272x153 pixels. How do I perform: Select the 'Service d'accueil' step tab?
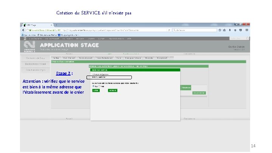pyautogui.click(x=85, y=58)
